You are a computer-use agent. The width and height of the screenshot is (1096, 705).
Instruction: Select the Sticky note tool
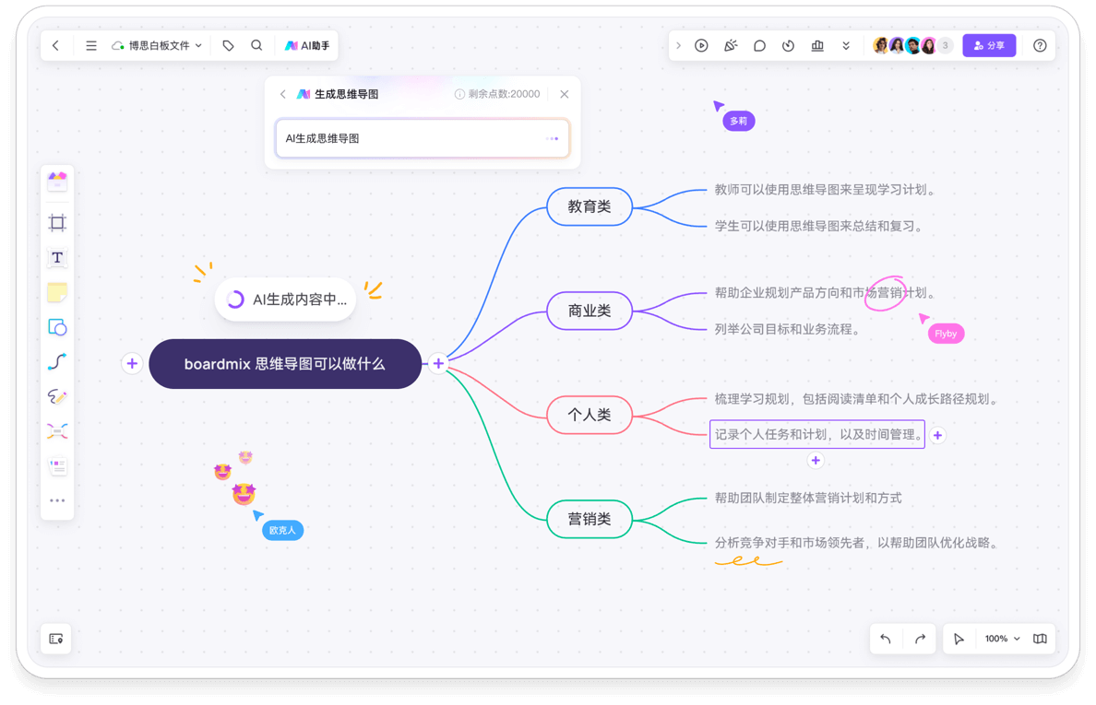[x=57, y=292]
